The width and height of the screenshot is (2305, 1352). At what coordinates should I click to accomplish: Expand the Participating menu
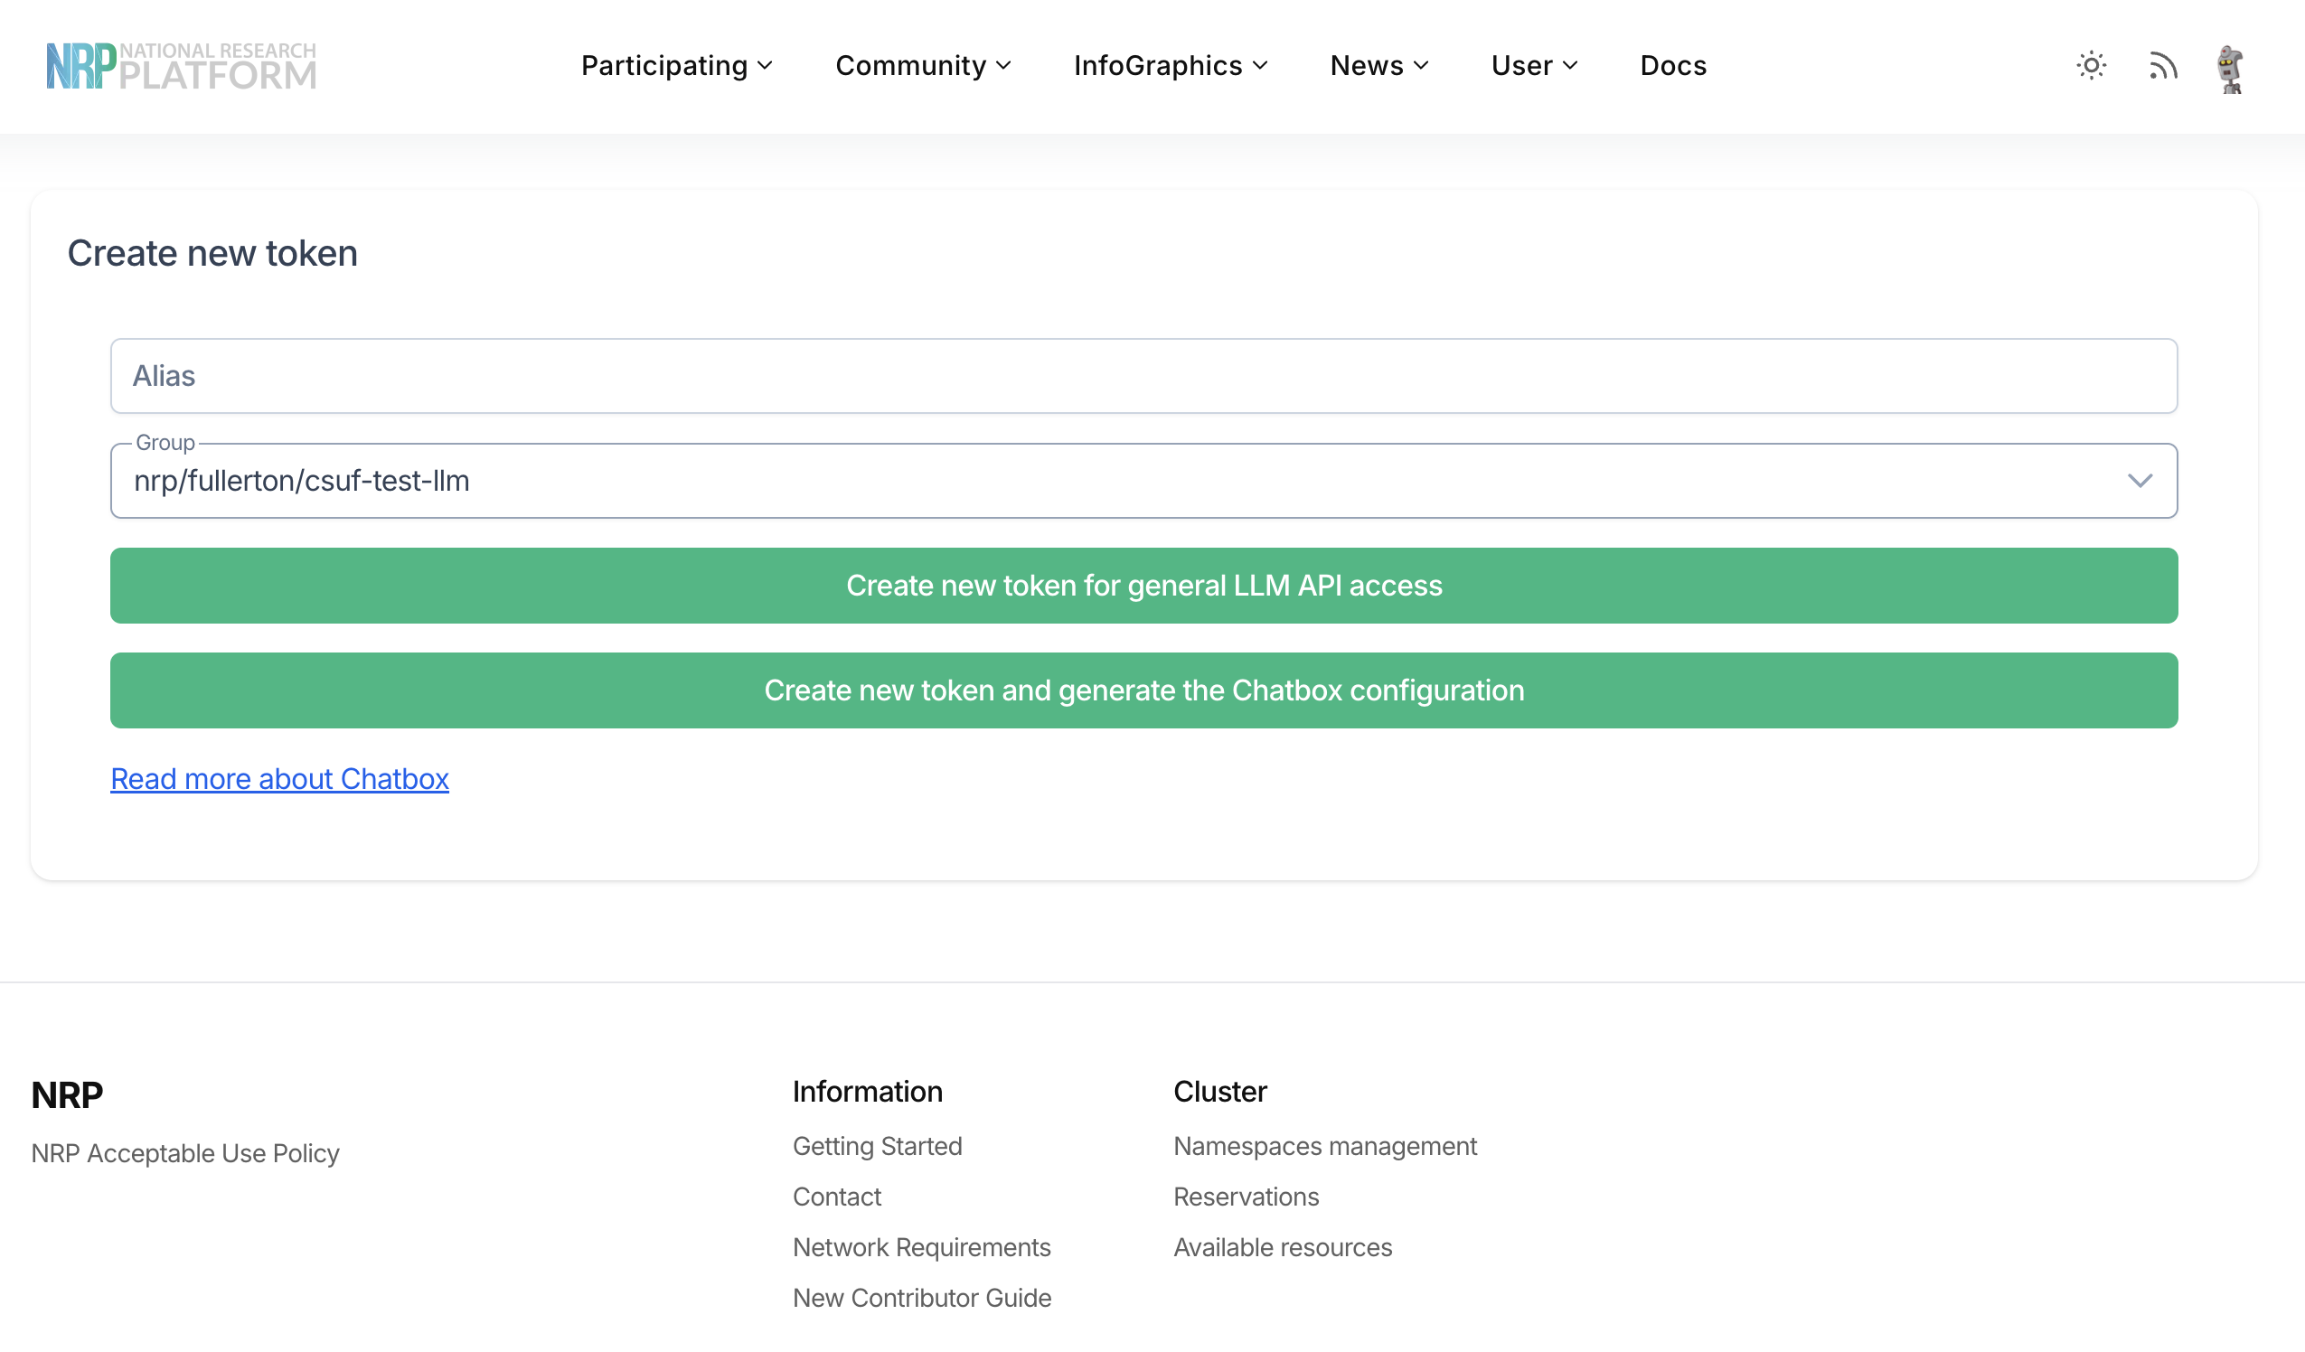(x=677, y=66)
